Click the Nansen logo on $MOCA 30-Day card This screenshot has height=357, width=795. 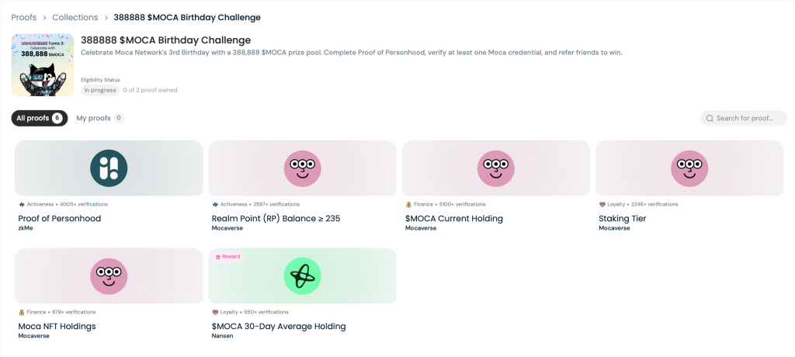[x=302, y=276]
